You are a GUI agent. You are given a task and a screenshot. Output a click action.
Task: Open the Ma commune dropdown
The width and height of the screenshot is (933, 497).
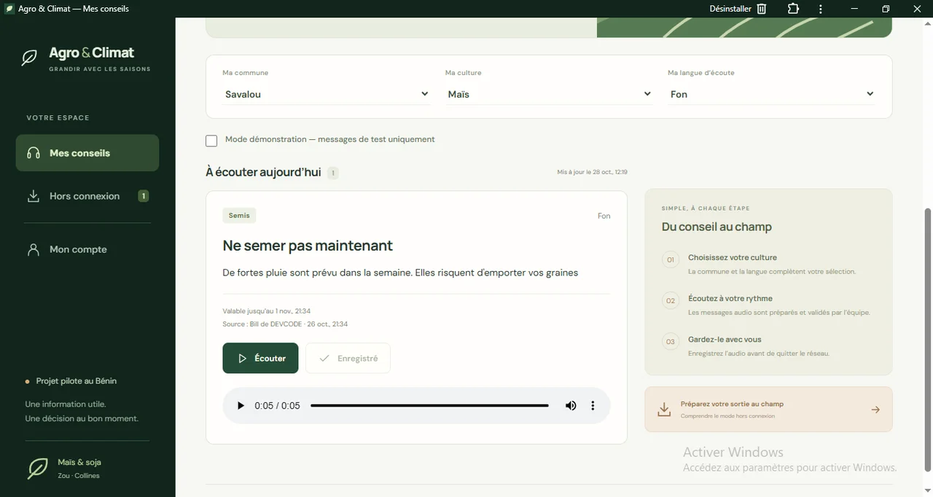tap(326, 94)
